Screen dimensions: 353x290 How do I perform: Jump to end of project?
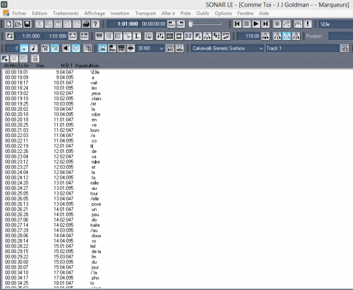(265, 24)
